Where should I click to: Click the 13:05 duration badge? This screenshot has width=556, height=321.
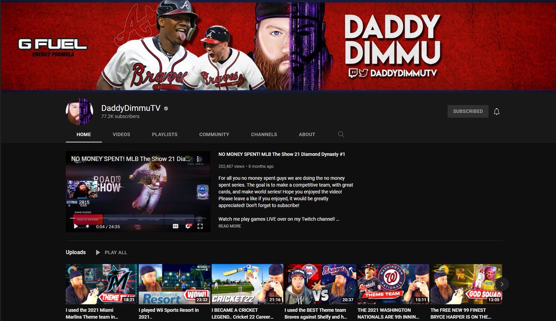pos(493,300)
